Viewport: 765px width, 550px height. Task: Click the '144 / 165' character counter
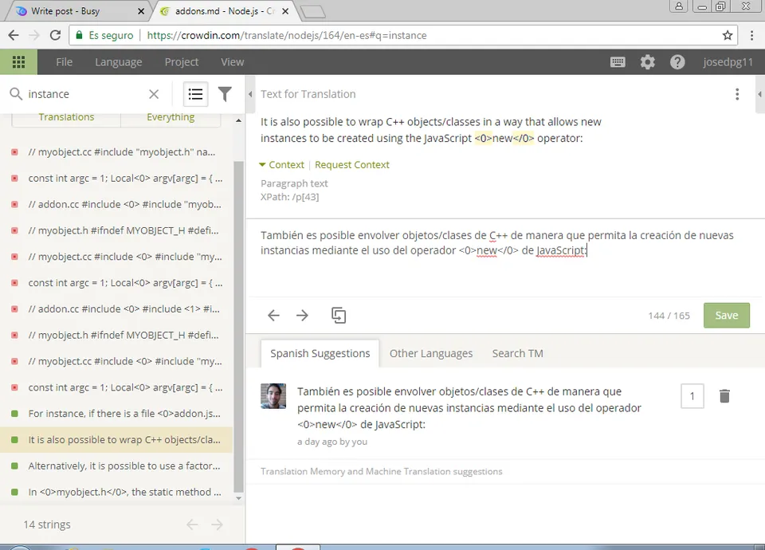click(x=669, y=316)
